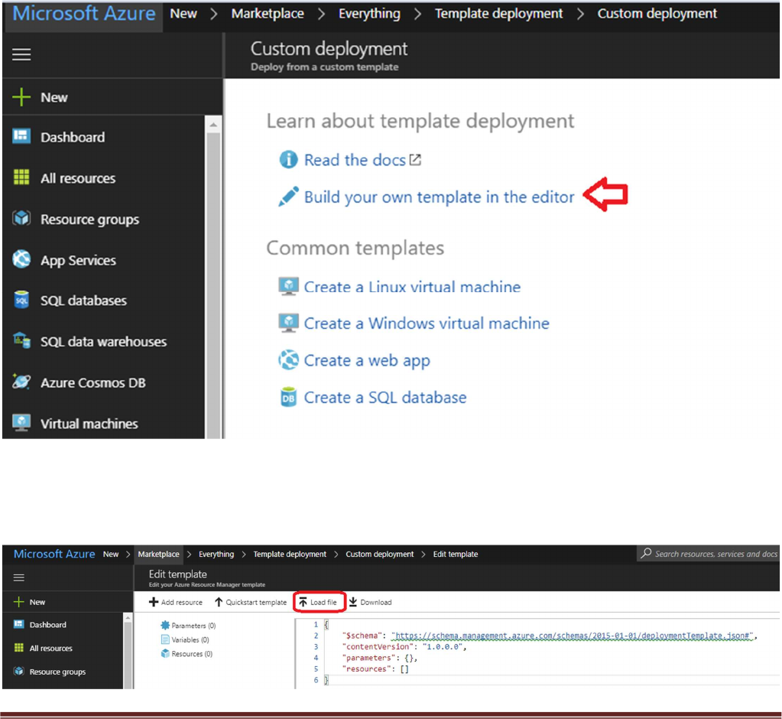Viewport: 782px width, 719px height.
Task: Click web app template icon
Action: [x=288, y=359]
